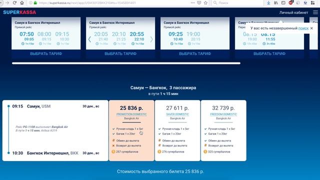This screenshot has width=320, height=180.
Task: Go to the browser home page
Action: (22, 3)
